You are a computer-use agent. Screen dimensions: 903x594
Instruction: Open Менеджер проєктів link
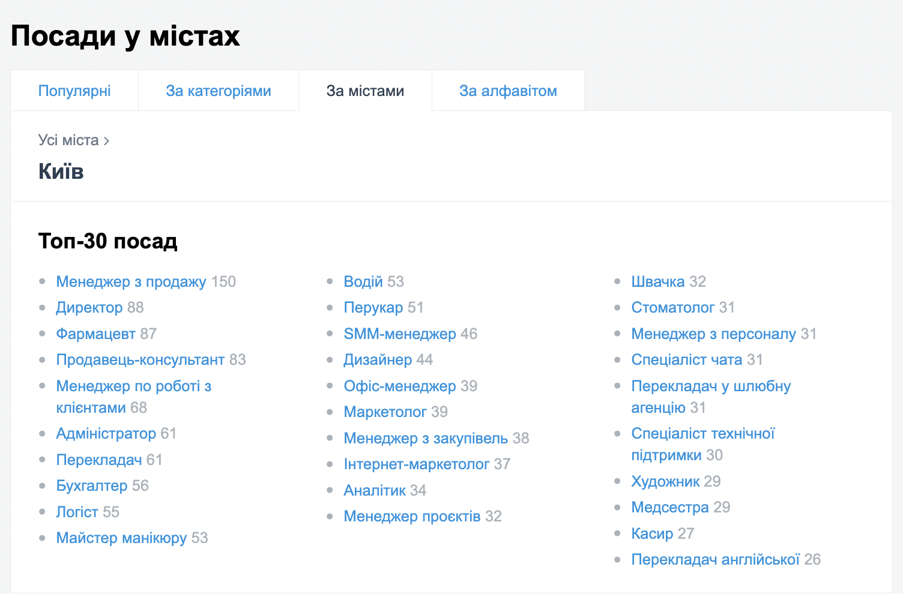point(412,517)
